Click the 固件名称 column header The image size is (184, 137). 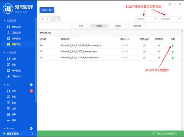pos(65,39)
